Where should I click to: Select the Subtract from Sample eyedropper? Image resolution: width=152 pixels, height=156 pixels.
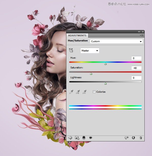pos(85,92)
